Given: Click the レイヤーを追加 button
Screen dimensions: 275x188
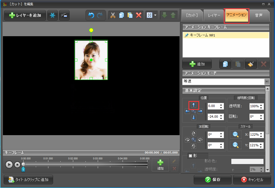Looking at the screenshot, I should click(x=25, y=15).
